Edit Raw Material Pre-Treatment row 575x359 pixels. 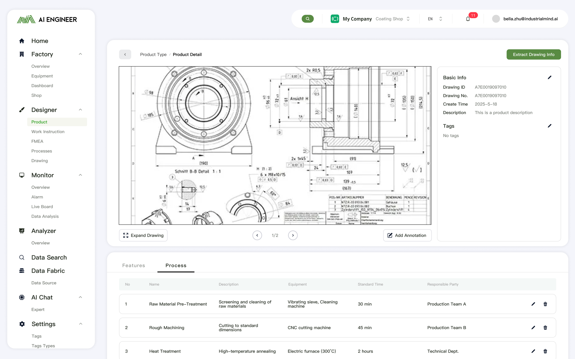point(533,304)
